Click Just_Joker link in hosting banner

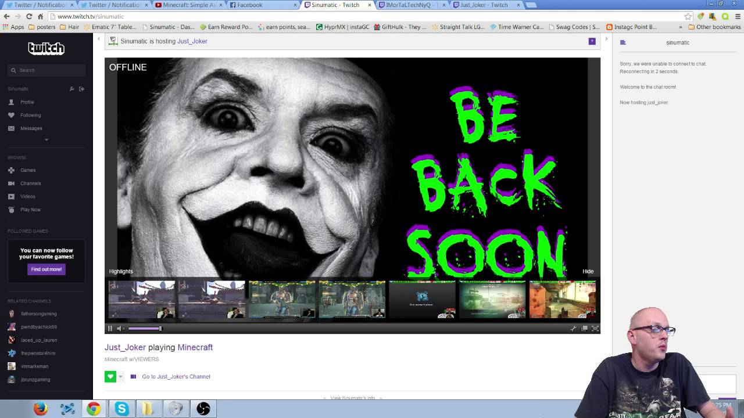pos(192,41)
